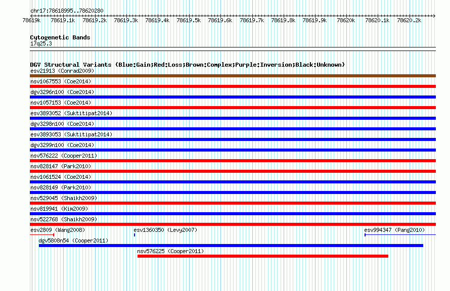Click the 78619.2k ruler tick label
This screenshot has height=291, width=450.
[95, 20]
